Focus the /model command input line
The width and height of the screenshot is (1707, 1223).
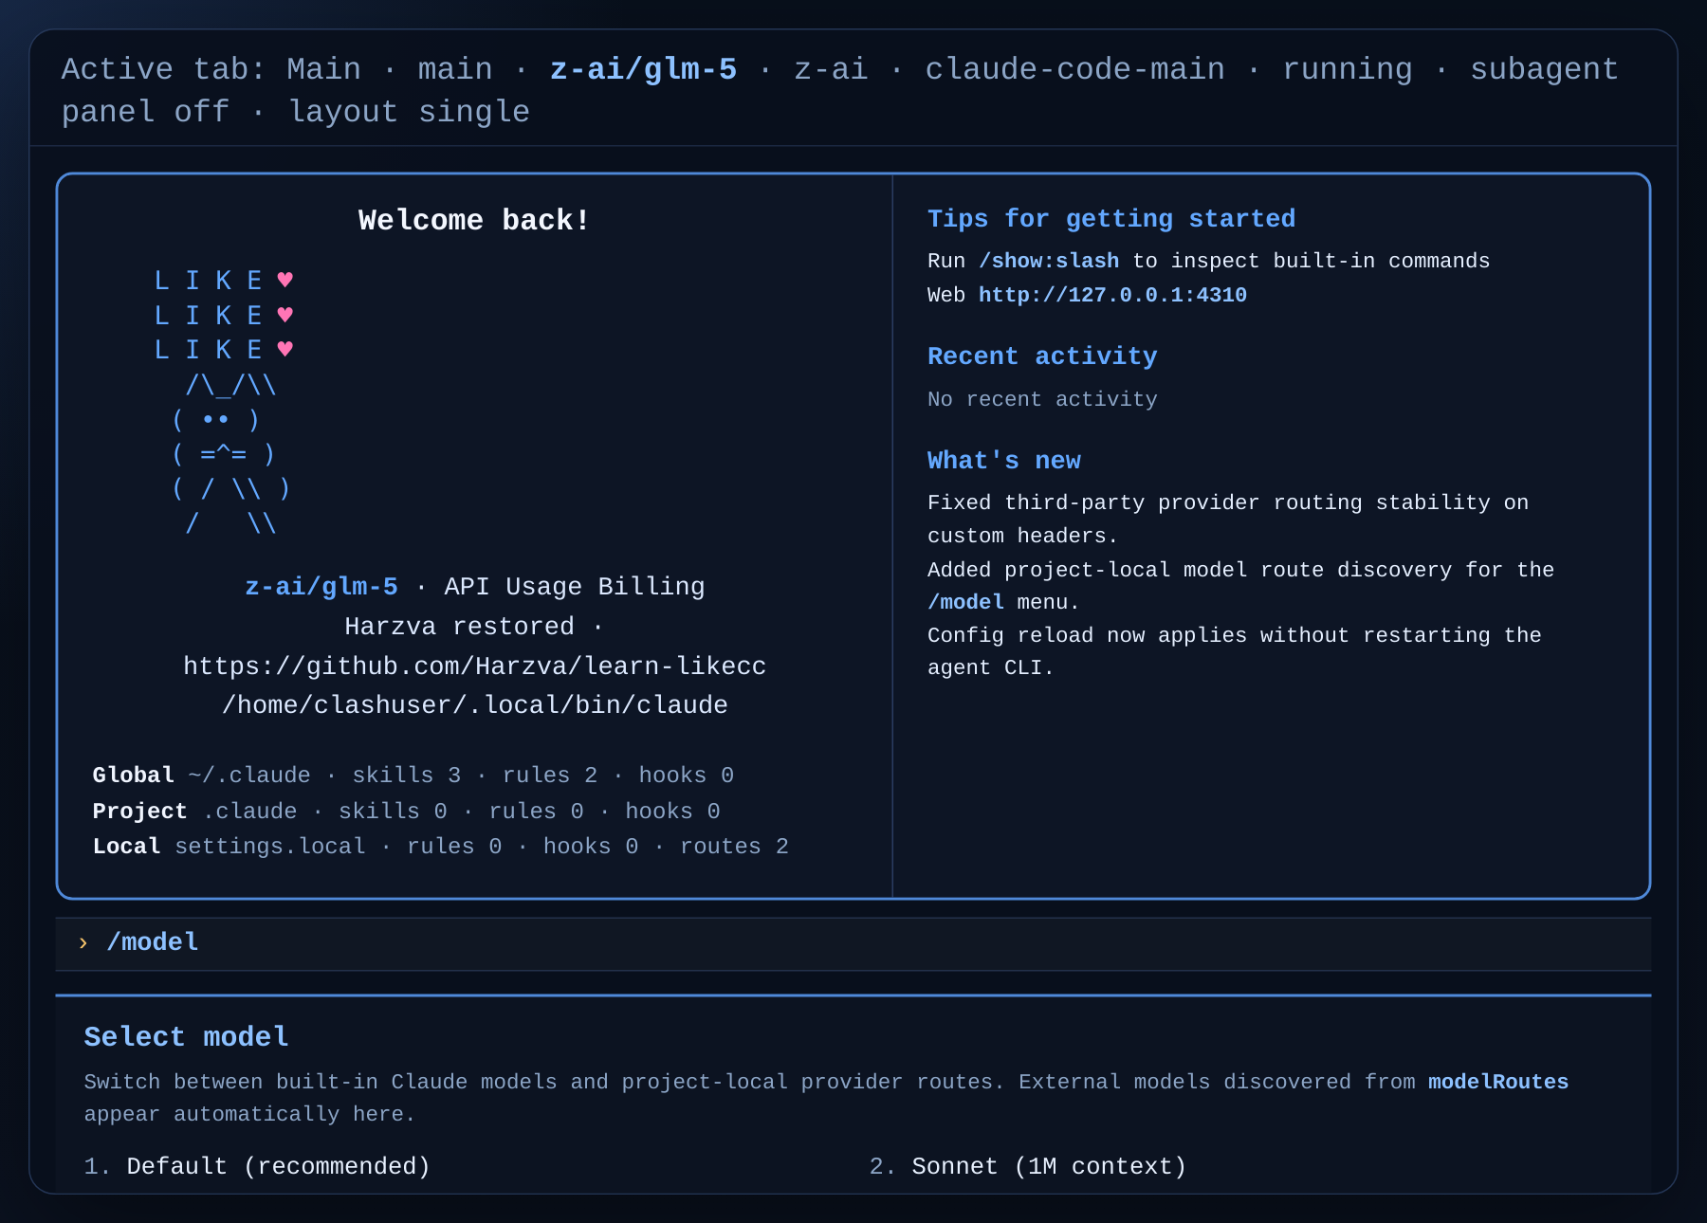[x=853, y=943]
